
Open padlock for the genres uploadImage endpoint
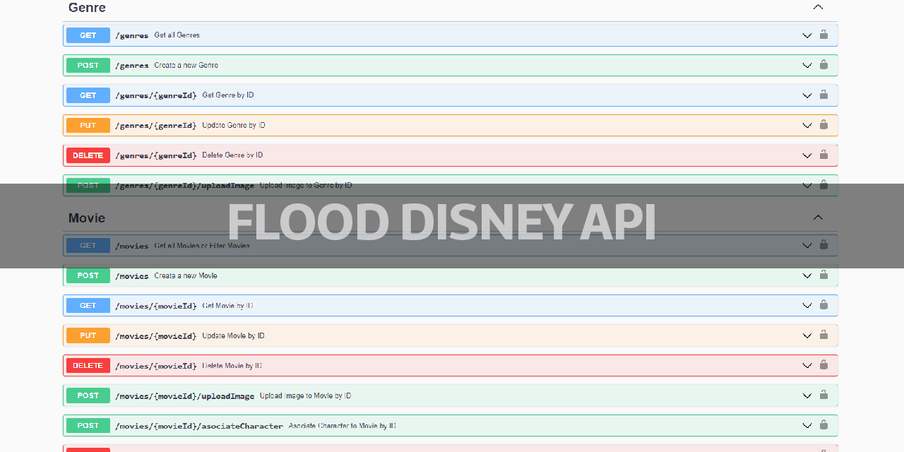[823, 185]
